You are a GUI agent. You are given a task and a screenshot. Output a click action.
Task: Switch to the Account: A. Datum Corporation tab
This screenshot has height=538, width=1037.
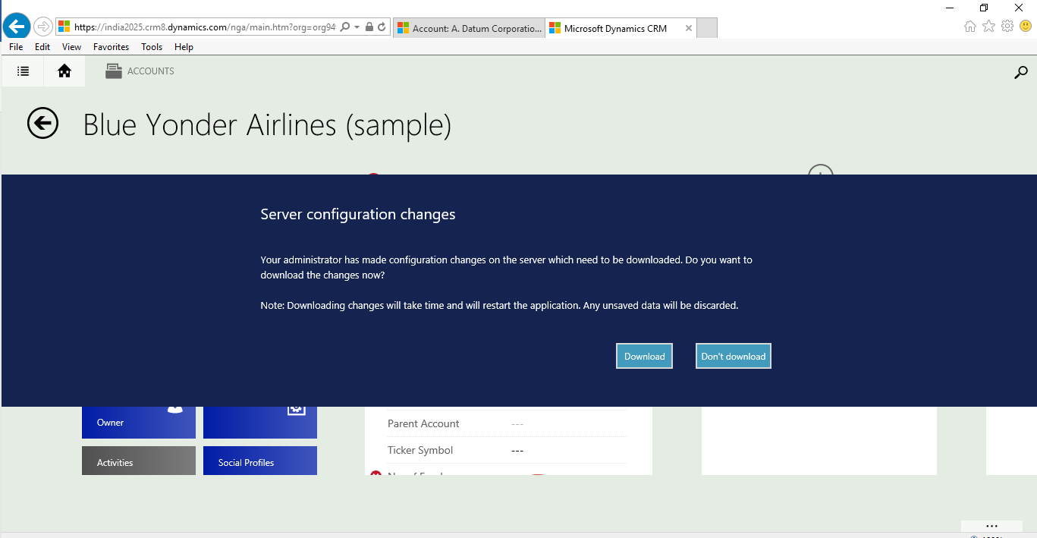pyautogui.click(x=469, y=28)
